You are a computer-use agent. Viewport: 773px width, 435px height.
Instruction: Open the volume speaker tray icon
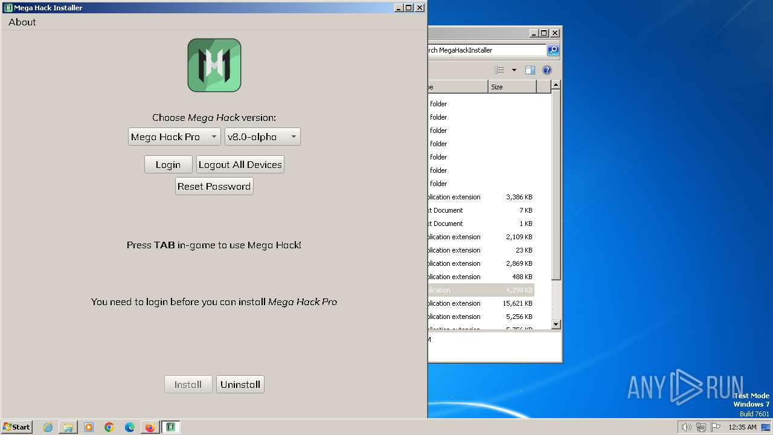[x=686, y=427]
